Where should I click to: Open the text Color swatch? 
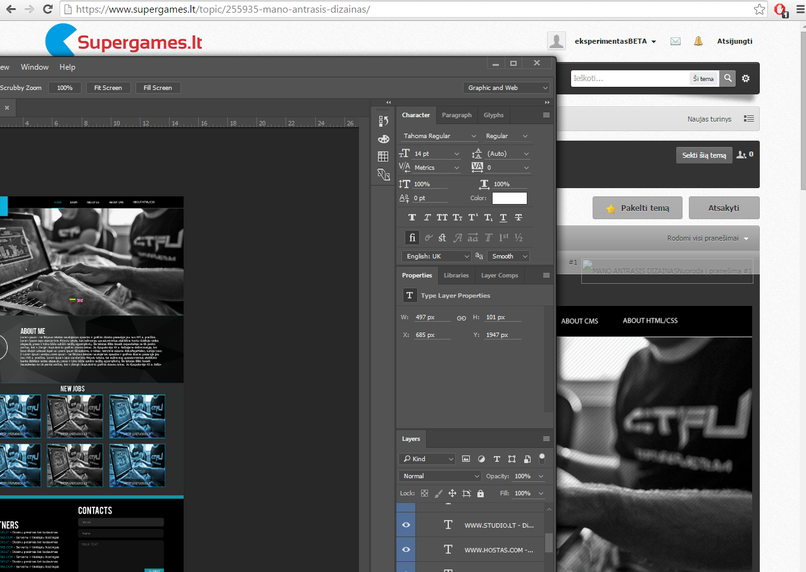pos(510,198)
